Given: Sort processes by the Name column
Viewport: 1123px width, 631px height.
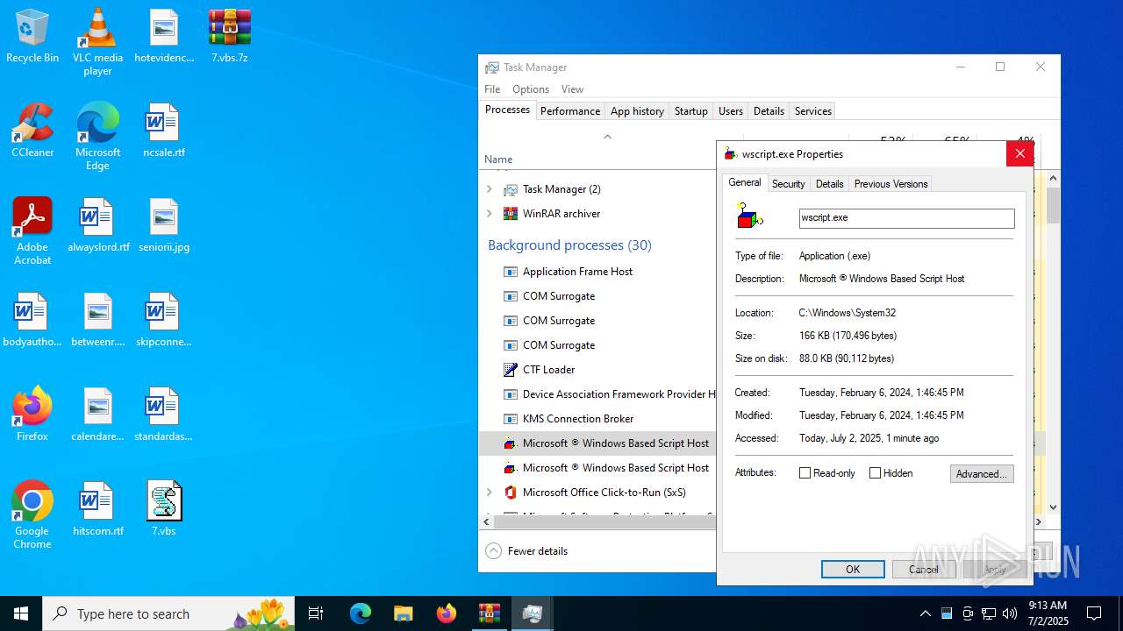Looking at the screenshot, I should (498, 160).
